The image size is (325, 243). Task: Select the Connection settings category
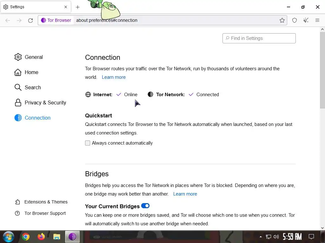click(32, 118)
